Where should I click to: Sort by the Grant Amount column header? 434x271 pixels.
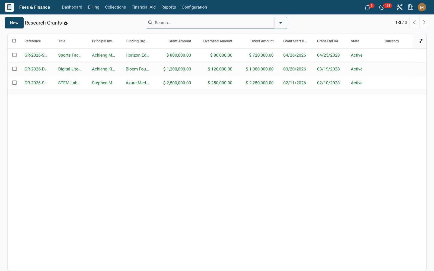coord(180,41)
